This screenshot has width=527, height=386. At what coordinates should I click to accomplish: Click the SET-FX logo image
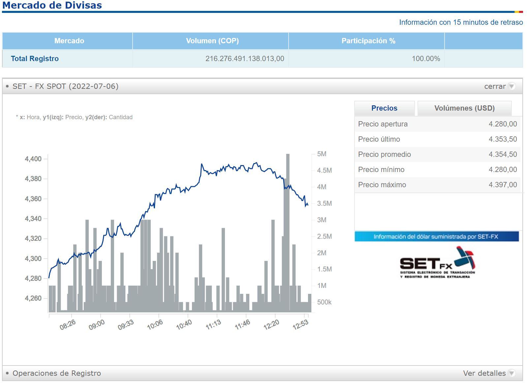click(437, 263)
